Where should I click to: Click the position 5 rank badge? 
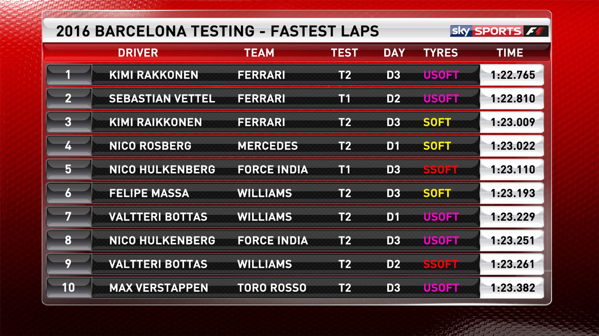click(x=69, y=169)
